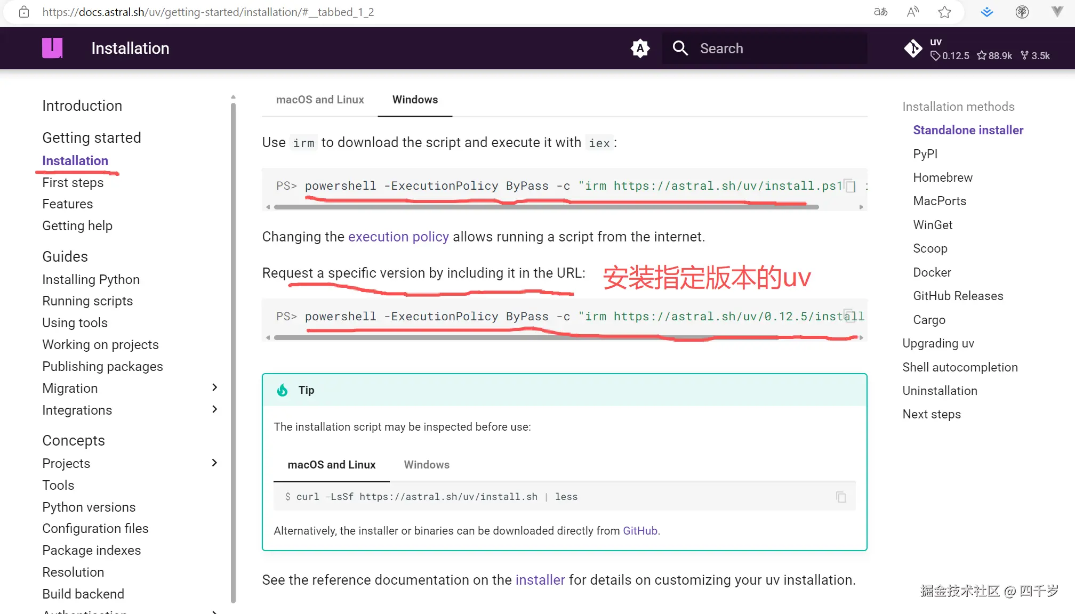This screenshot has width=1075, height=614.
Task: Jump to MacPorts section
Action: 940,201
